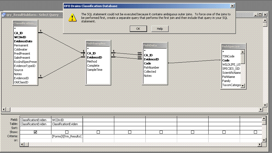
Task: Select Complete field in FishSamples table
Action: 93,66
